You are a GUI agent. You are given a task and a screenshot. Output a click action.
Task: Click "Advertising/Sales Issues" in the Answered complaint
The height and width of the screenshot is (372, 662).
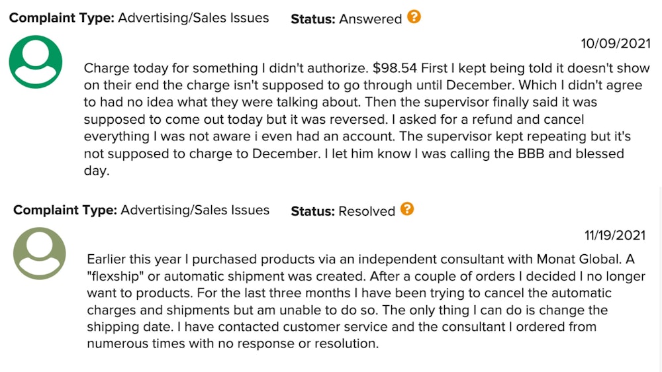[193, 18]
